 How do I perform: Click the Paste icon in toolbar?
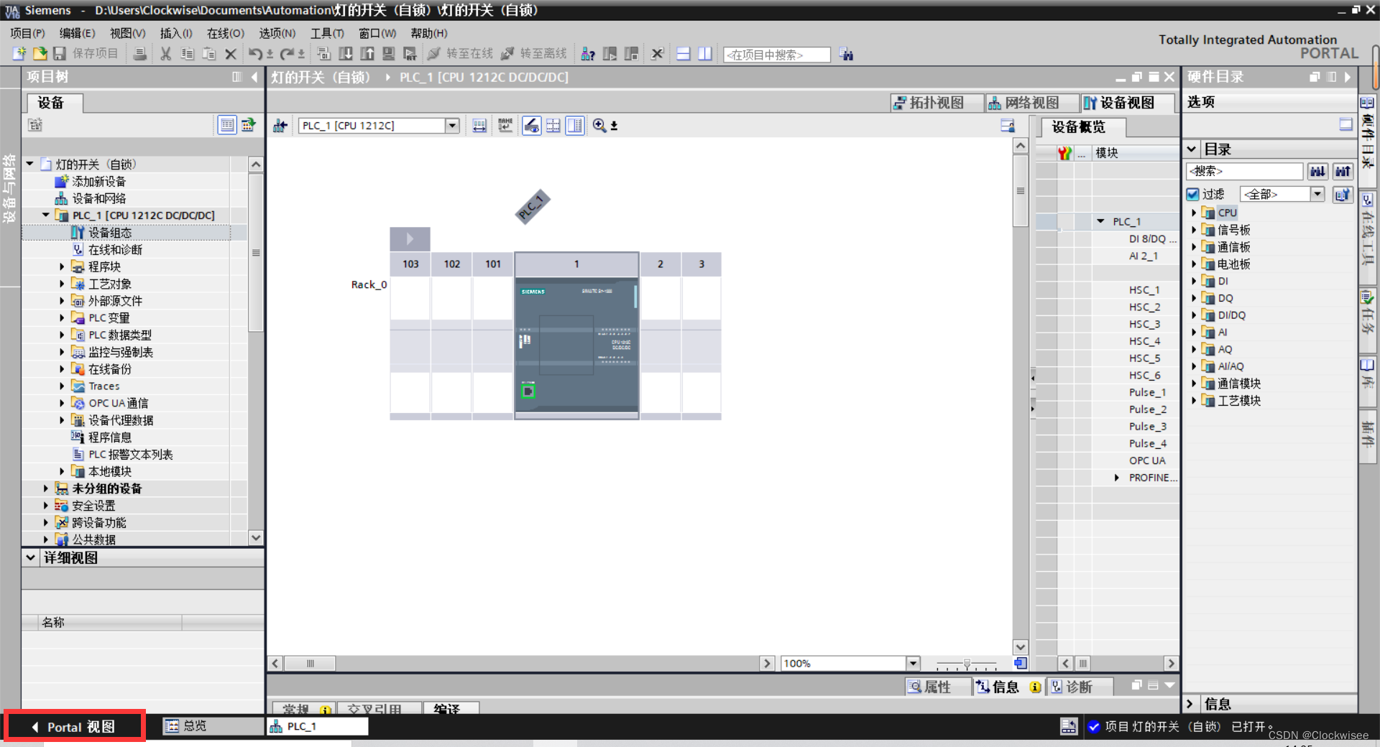tap(208, 54)
